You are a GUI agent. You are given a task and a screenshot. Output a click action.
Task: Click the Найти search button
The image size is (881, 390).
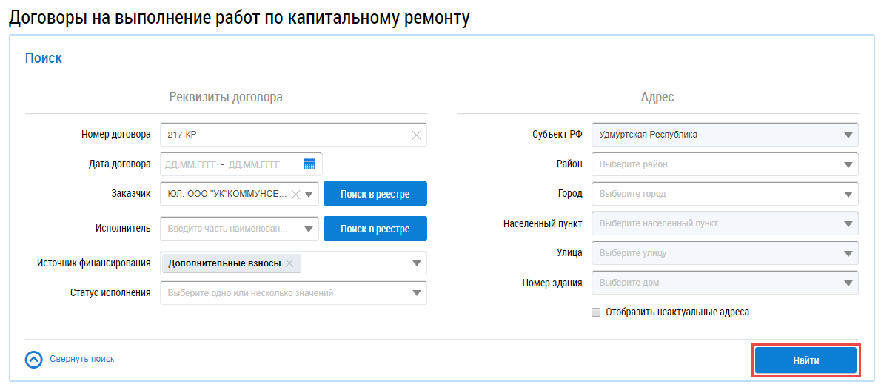[x=805, y=361]
